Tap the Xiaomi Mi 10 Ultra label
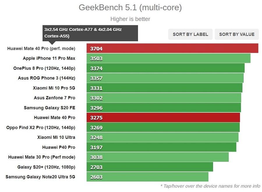Screen dimensions: 262x192 click(x=56, y=137)
